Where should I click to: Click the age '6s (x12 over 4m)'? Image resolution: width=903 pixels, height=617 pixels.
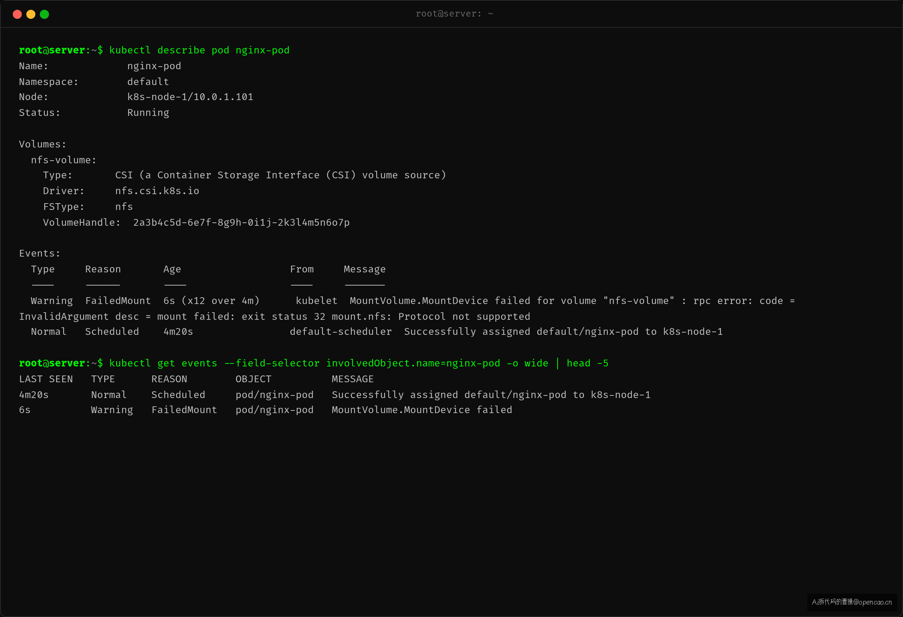pos(211,301)
